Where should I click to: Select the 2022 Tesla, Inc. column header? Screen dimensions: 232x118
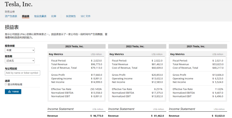[137, 47]
